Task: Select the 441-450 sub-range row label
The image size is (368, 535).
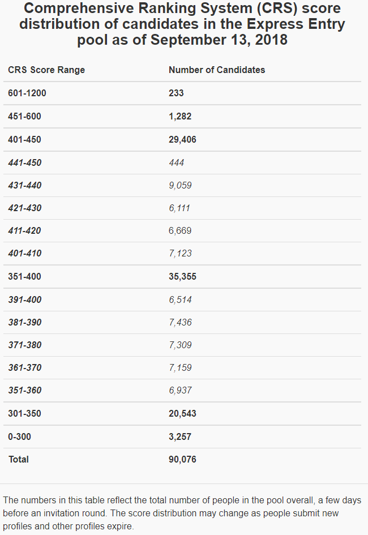Action: 25,162
